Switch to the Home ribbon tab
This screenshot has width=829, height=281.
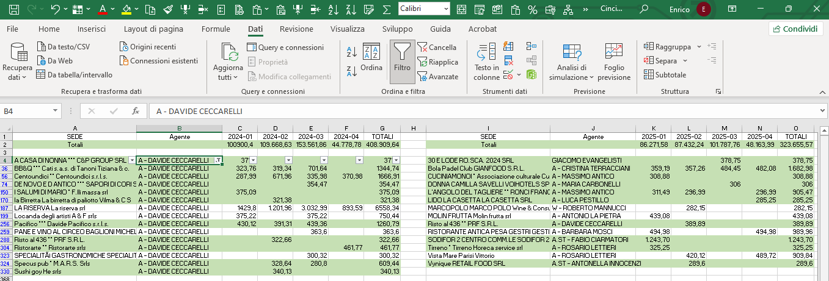coord(49,29)
